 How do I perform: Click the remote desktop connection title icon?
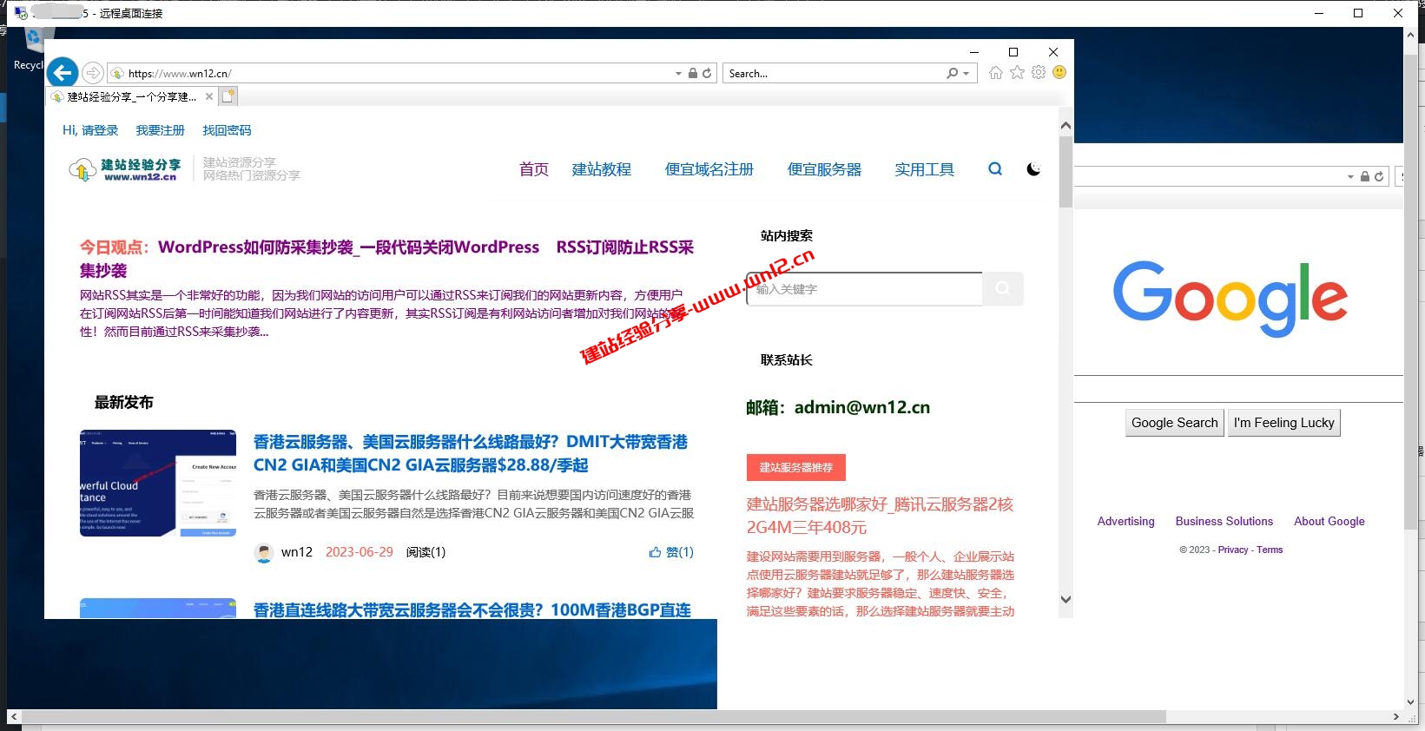coord(21,13)
